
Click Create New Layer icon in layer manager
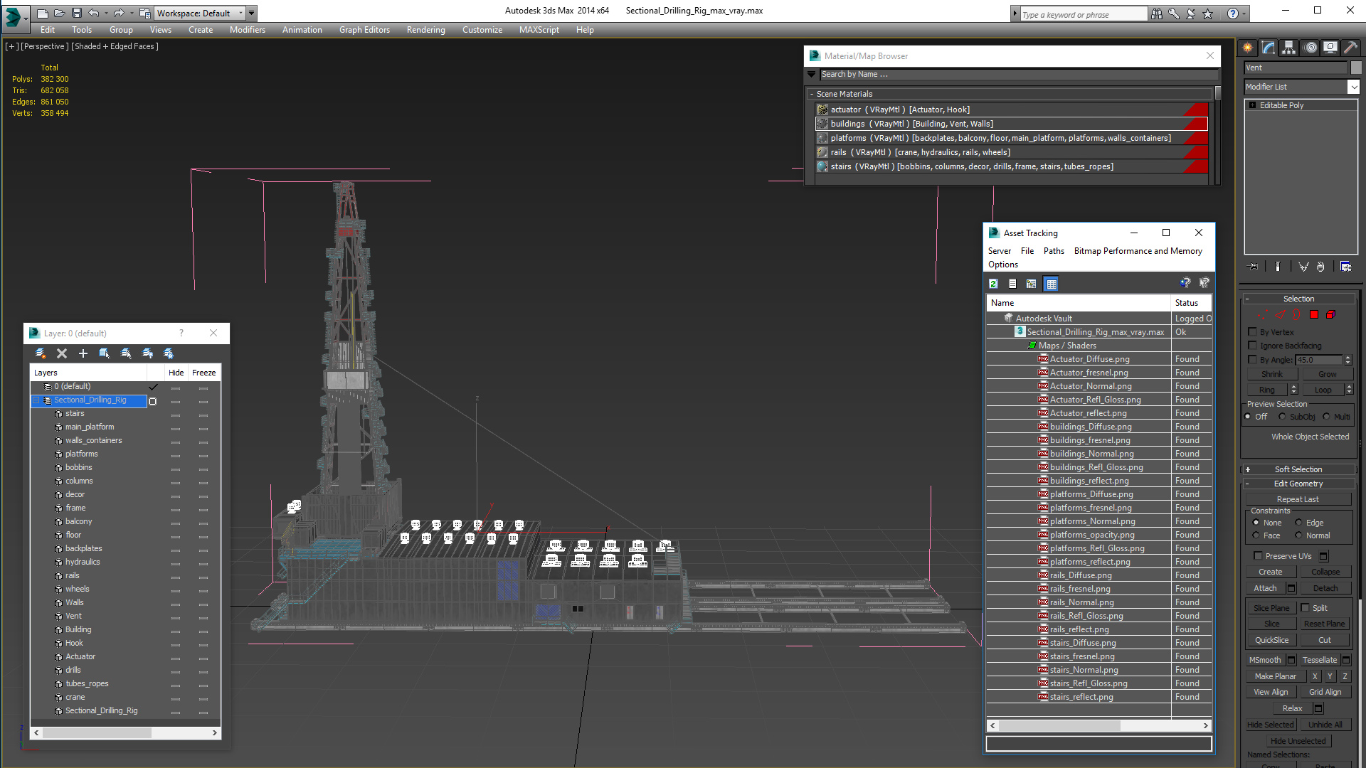[41, 353]
